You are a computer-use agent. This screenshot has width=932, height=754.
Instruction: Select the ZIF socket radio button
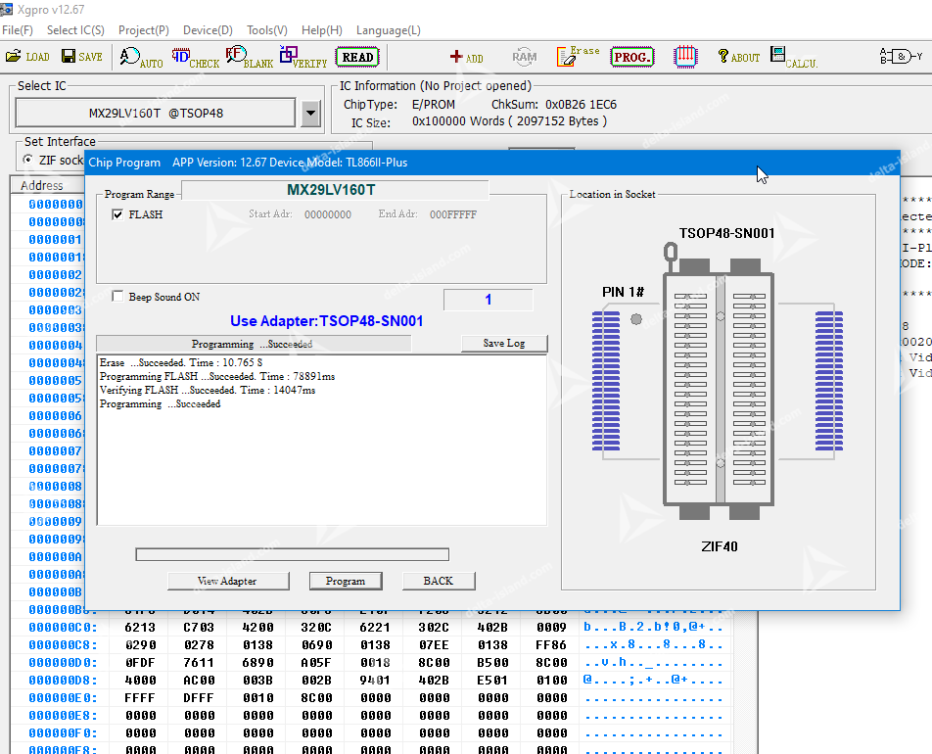click(x=27, y=160)
